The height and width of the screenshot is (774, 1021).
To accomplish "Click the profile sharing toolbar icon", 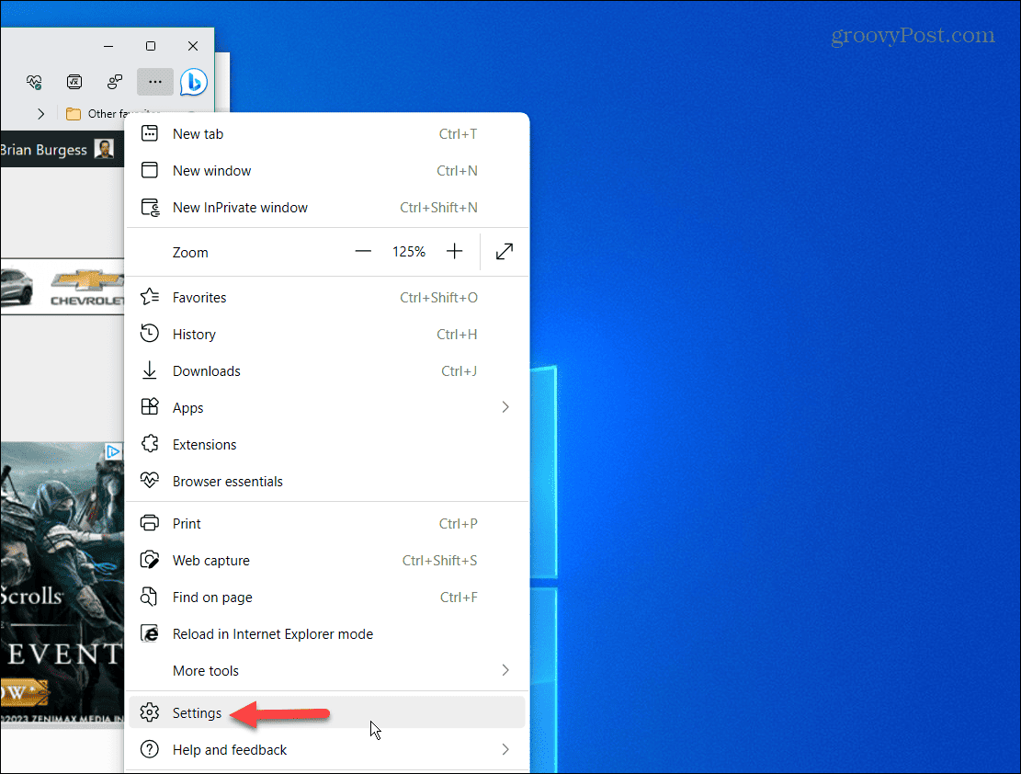I will coord(115,82).
